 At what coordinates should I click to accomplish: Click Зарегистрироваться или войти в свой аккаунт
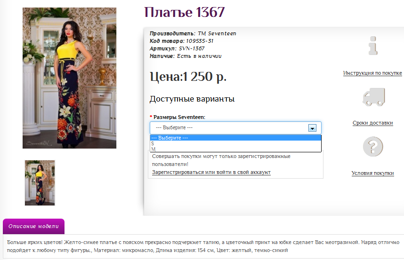tap(211, 172)
